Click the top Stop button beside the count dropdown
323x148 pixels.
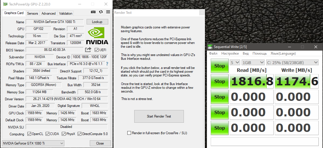(220, 66)
